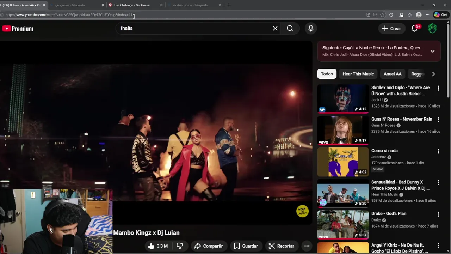Image resolution: width=451 pixels, height=254 pixels.
Task: Open the browser zoom magnifier icon
Action: tap(375, 15)
